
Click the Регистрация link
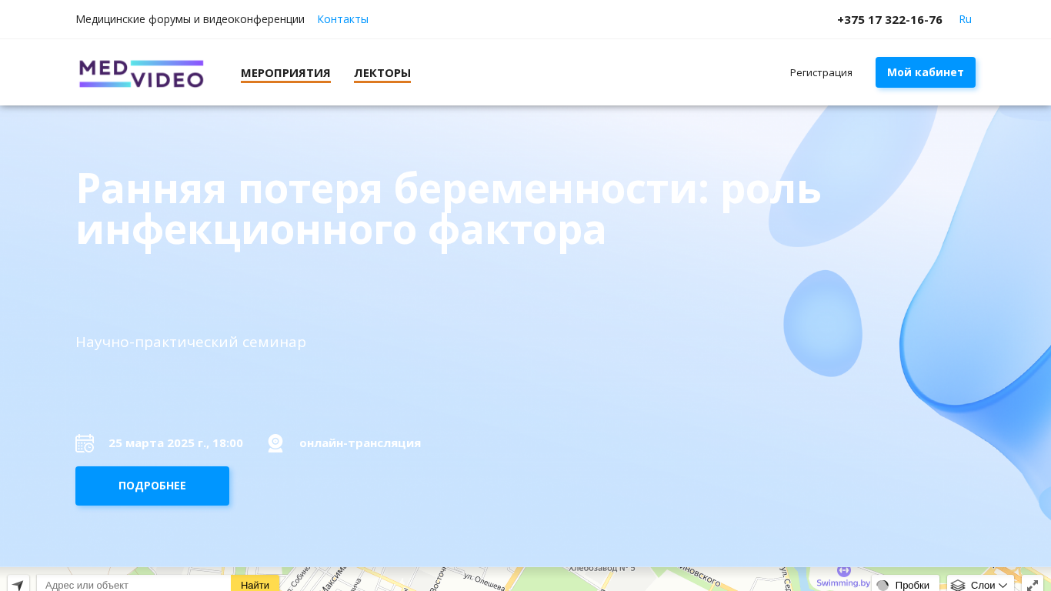click(821, 72)
